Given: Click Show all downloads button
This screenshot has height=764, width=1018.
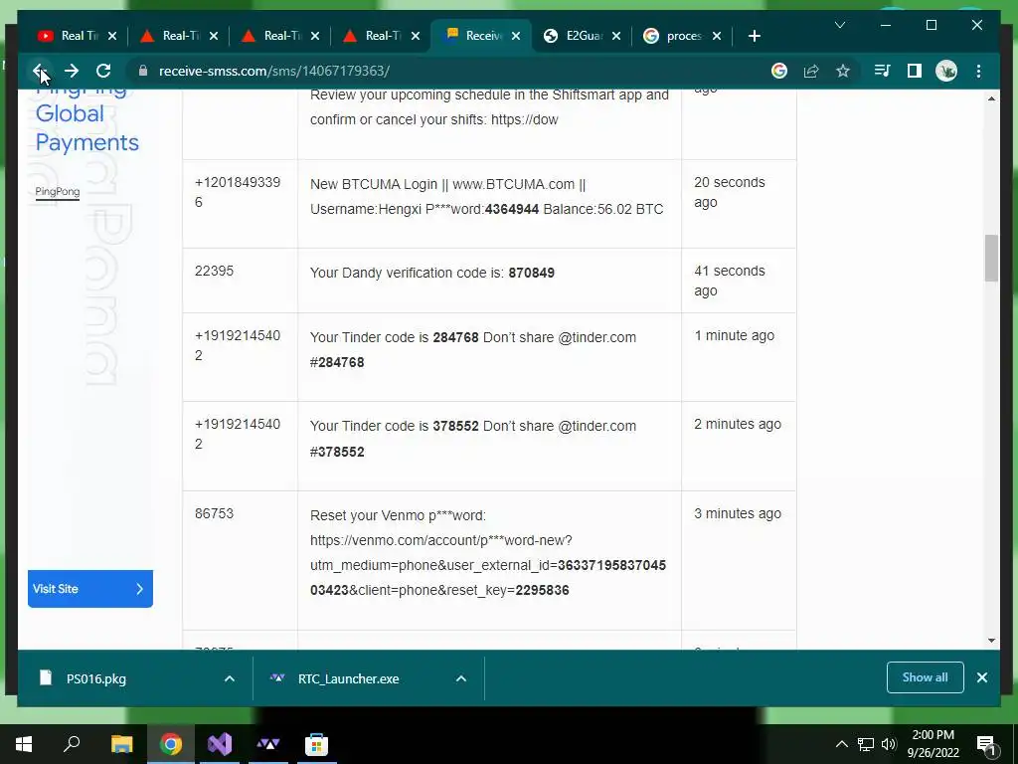Looking at the screenshot, I should click(926, 677).
